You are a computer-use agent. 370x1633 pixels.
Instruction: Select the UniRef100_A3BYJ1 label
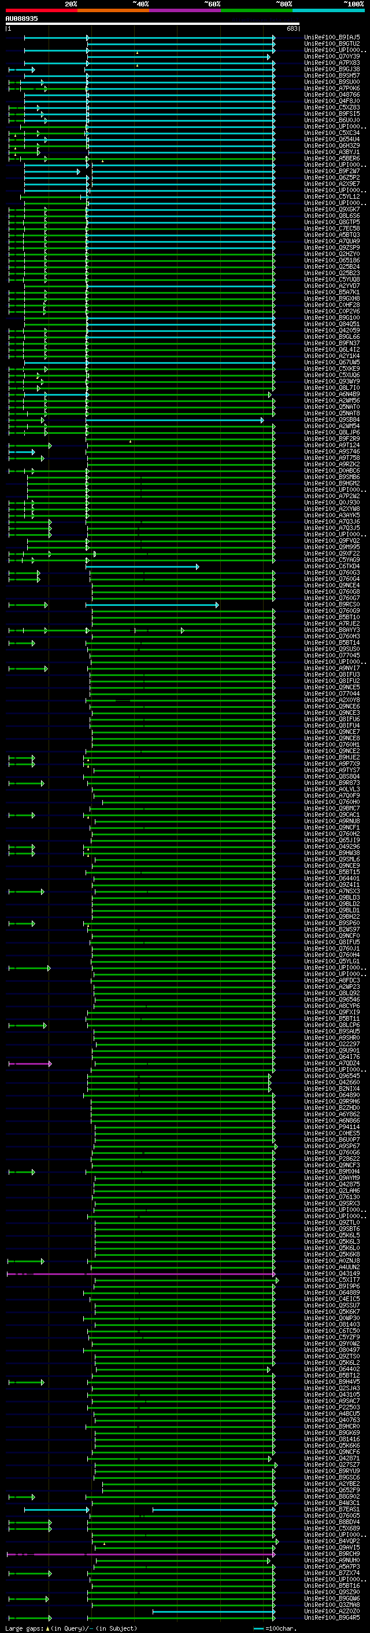coord(332,152)
